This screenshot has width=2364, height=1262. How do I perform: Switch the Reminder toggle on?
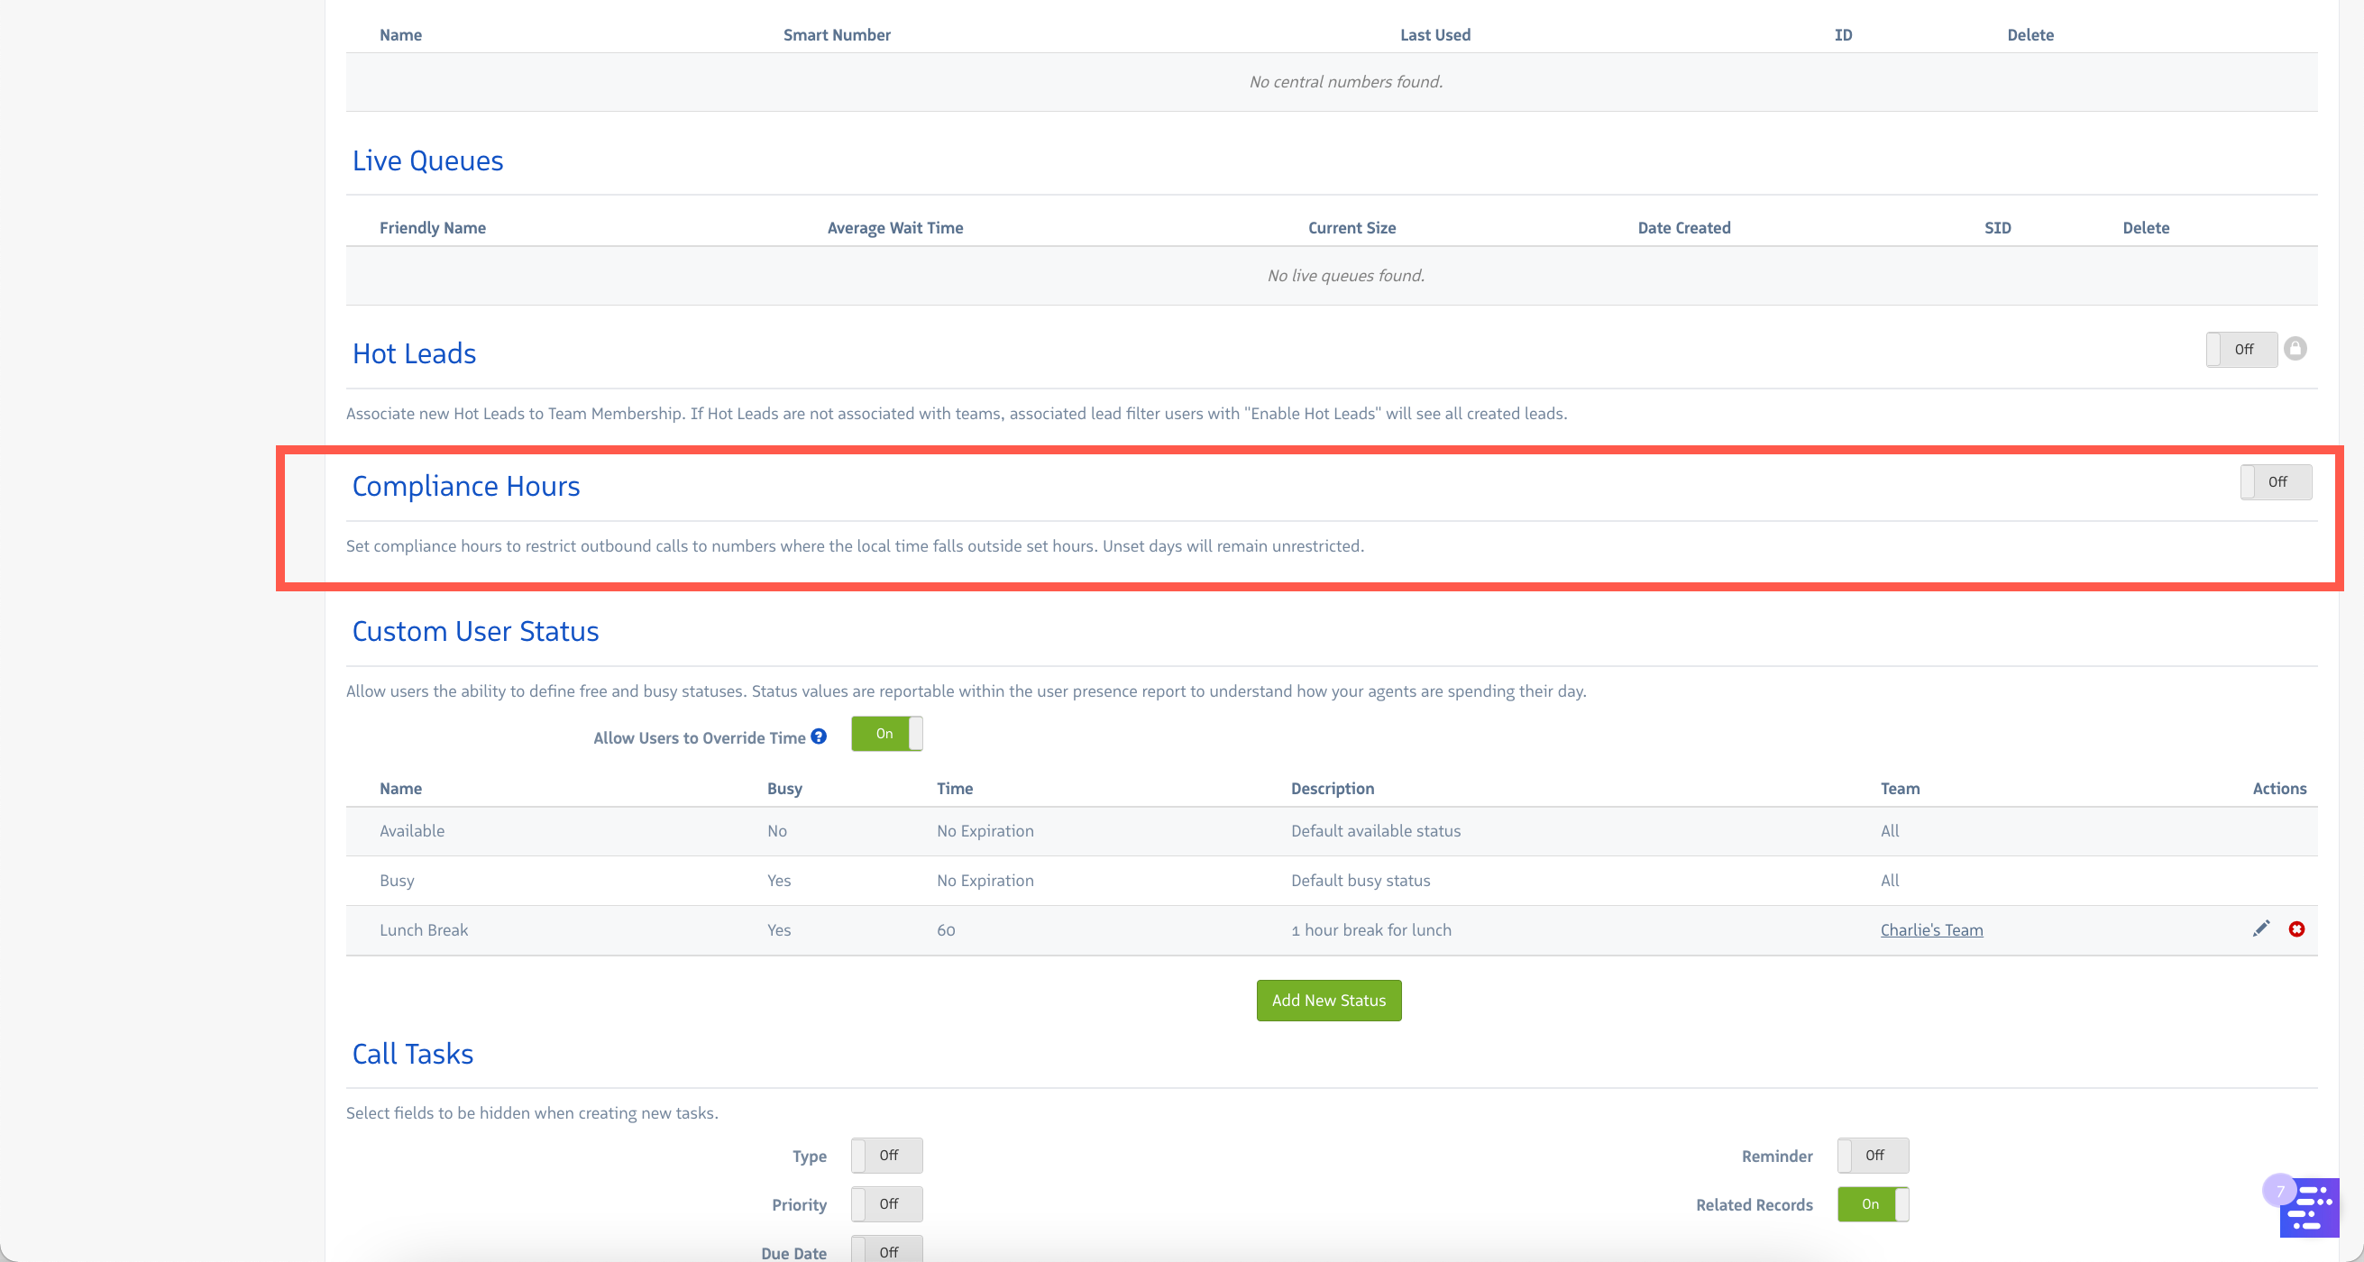click(x=1872, y=1156)
